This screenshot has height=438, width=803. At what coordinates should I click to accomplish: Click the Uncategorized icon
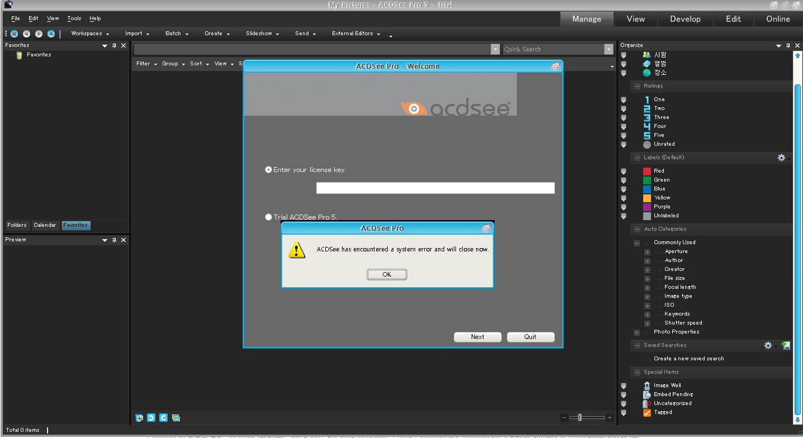coord(647,403)
